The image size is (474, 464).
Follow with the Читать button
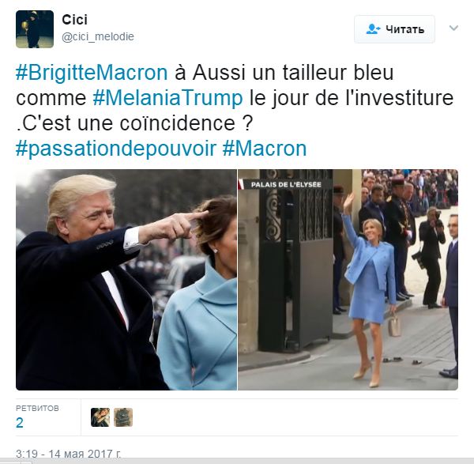(394, 29)
